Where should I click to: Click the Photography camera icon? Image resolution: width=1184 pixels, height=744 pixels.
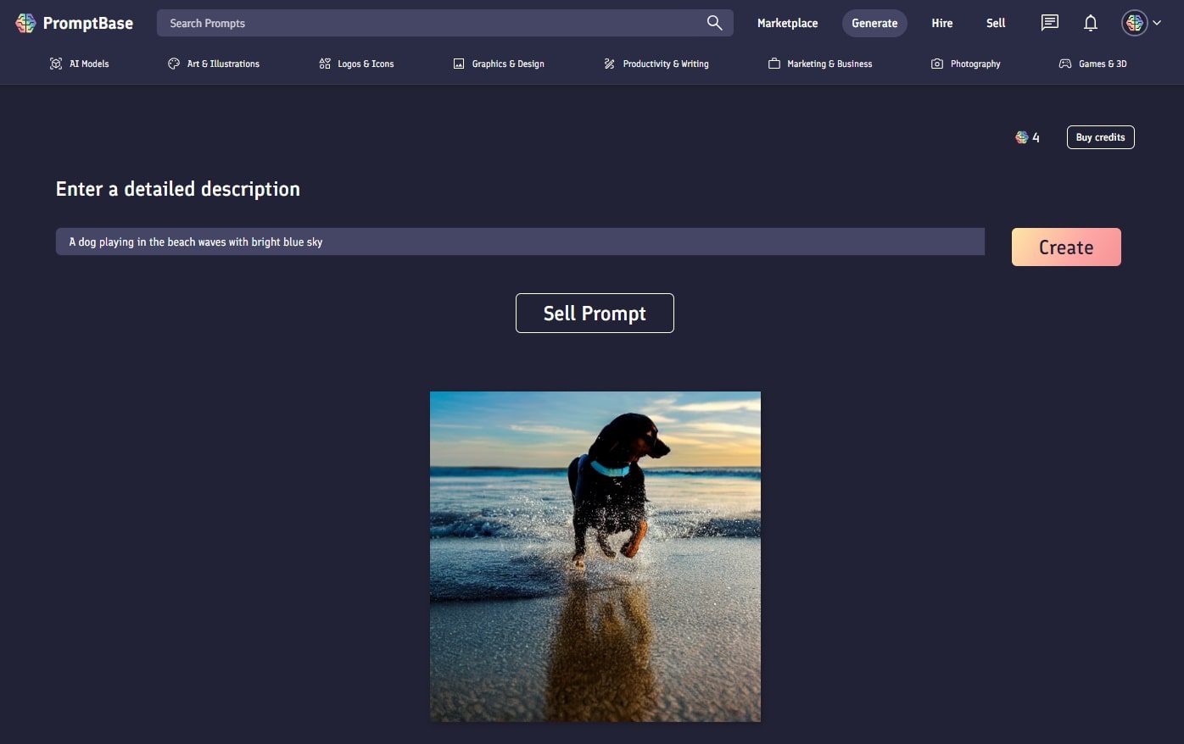[936, 63]
